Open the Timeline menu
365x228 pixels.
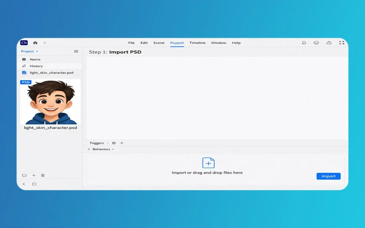point(197,43)
